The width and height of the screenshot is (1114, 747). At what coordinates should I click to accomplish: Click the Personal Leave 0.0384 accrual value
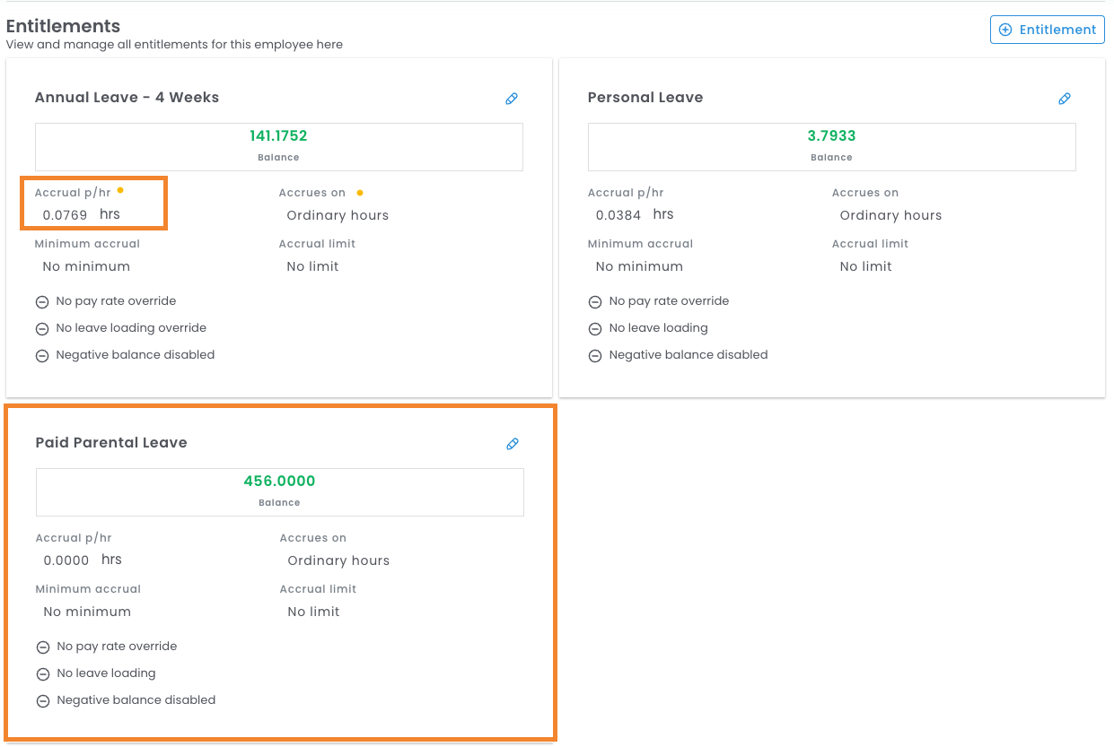(x=618, y=215)
